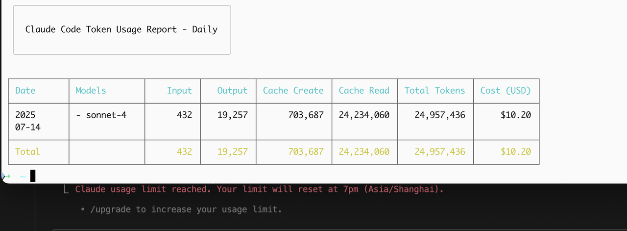
Task: Click the red "Claude usage limit reached" message
Action: click(259, 189)
